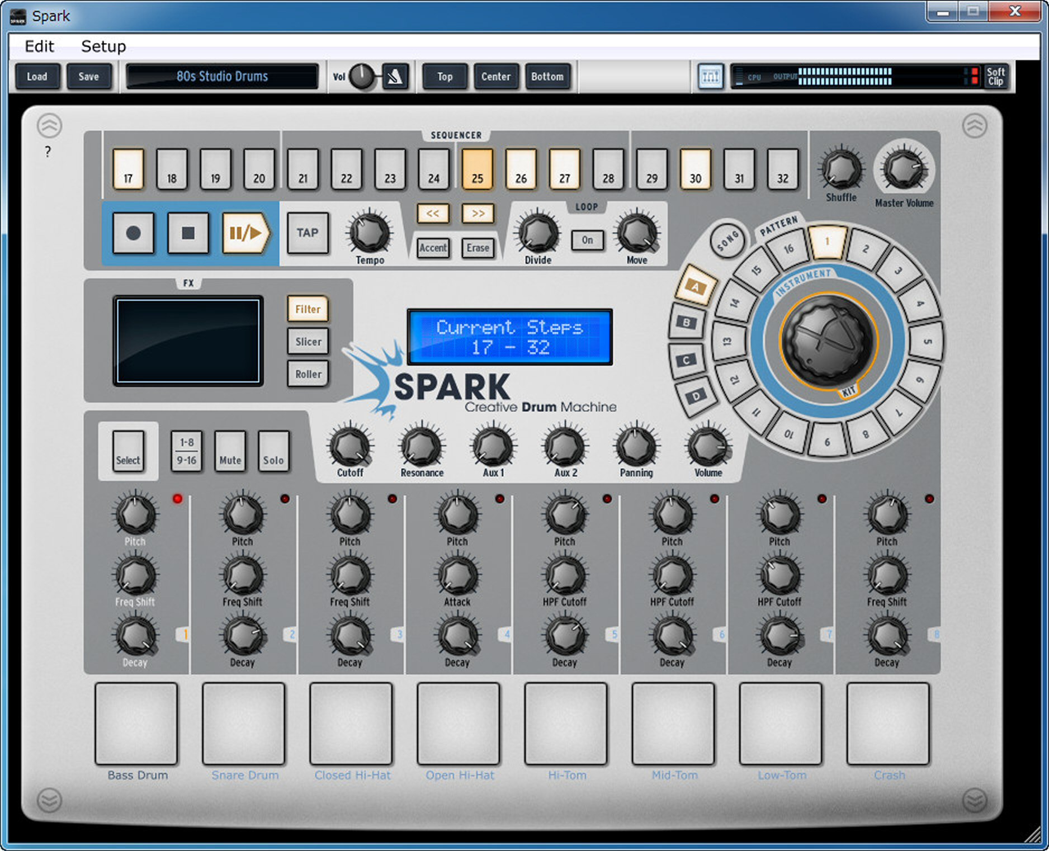The image size is (1049, 851).
Task: Go to previous steps with << button
Action: click(x=433, y=213)
